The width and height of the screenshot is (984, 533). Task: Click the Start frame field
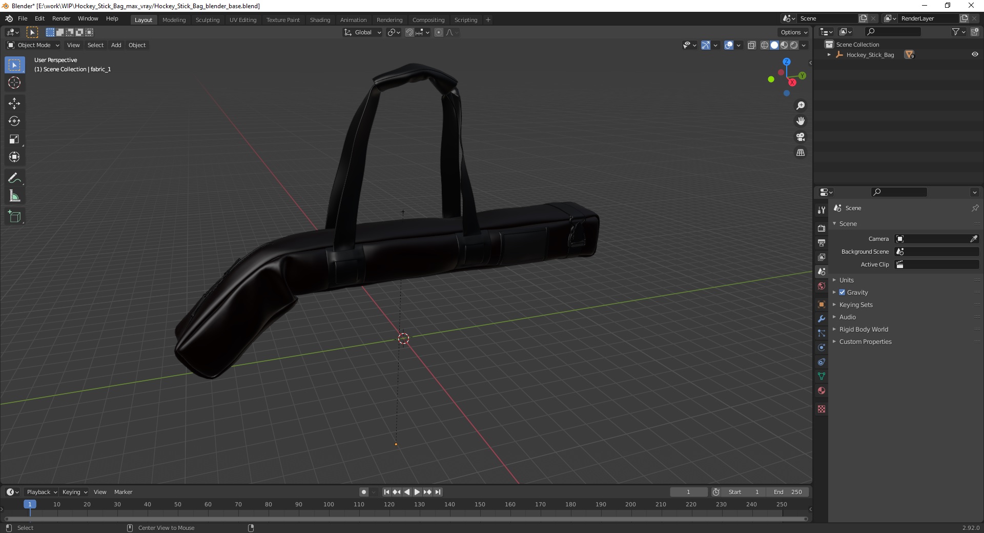tap(744, 492)
